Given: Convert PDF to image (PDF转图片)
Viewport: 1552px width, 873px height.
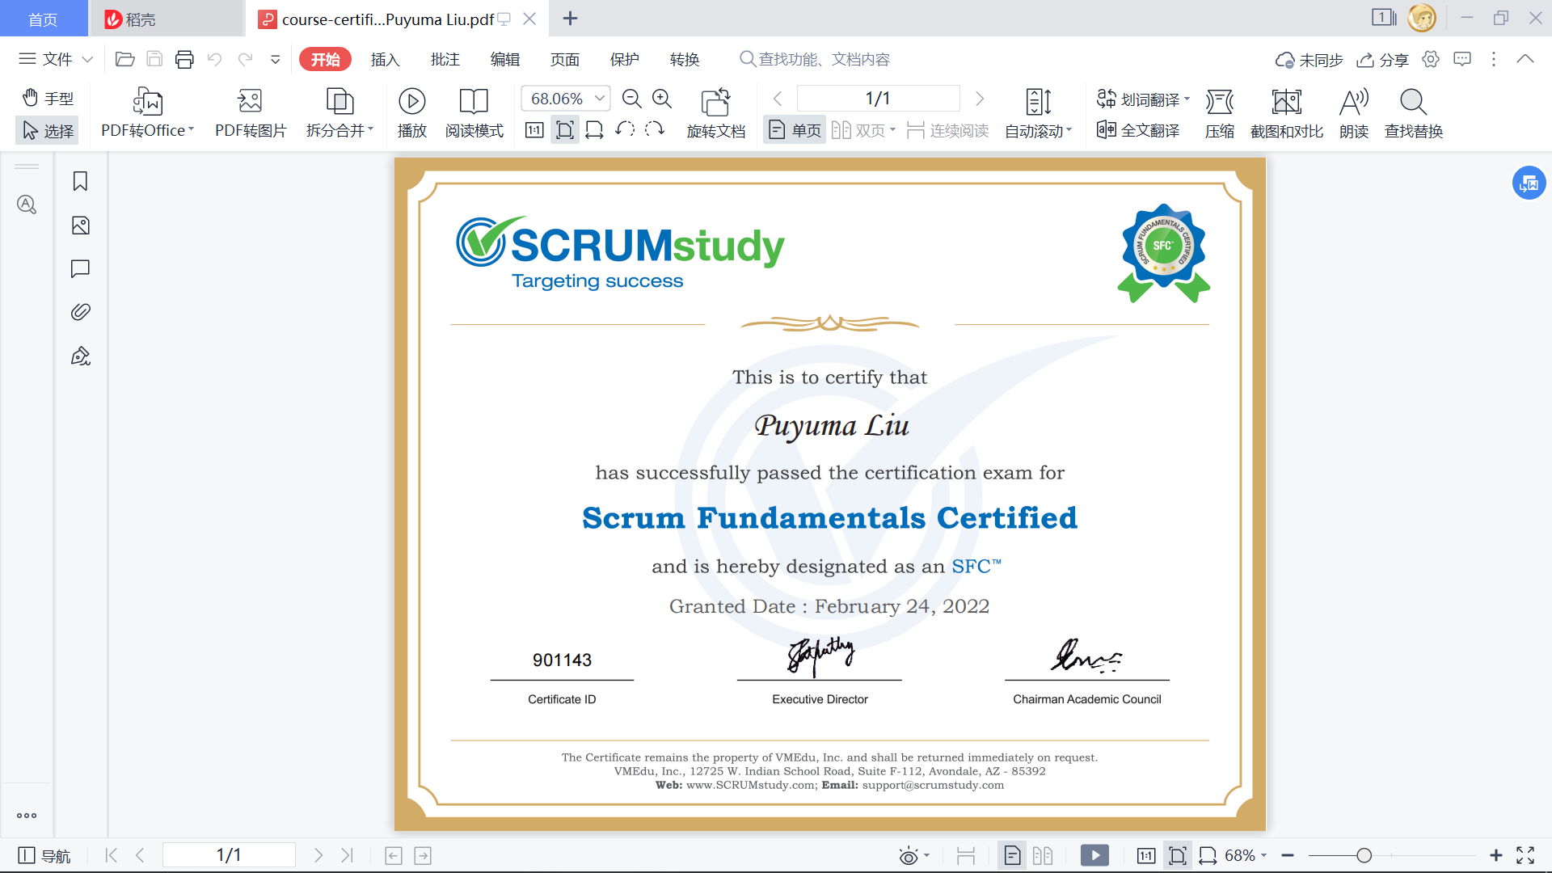Looking at the screenshot, I should pyautogui.click(x=251, y=113).
